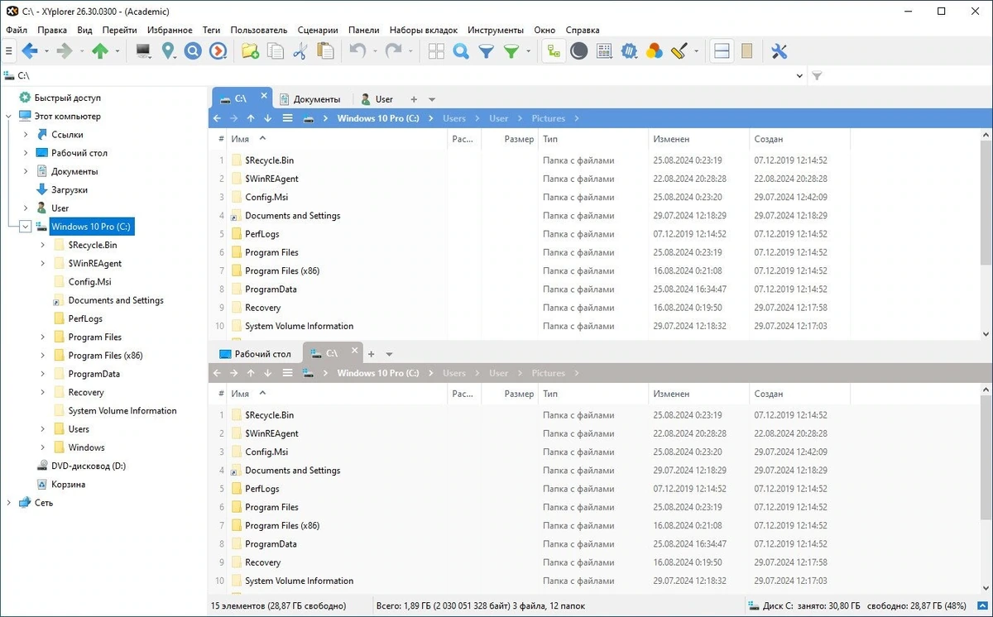Click the Redo arrow icon
The height and width of the screenshot is (617, 993).
393,51
